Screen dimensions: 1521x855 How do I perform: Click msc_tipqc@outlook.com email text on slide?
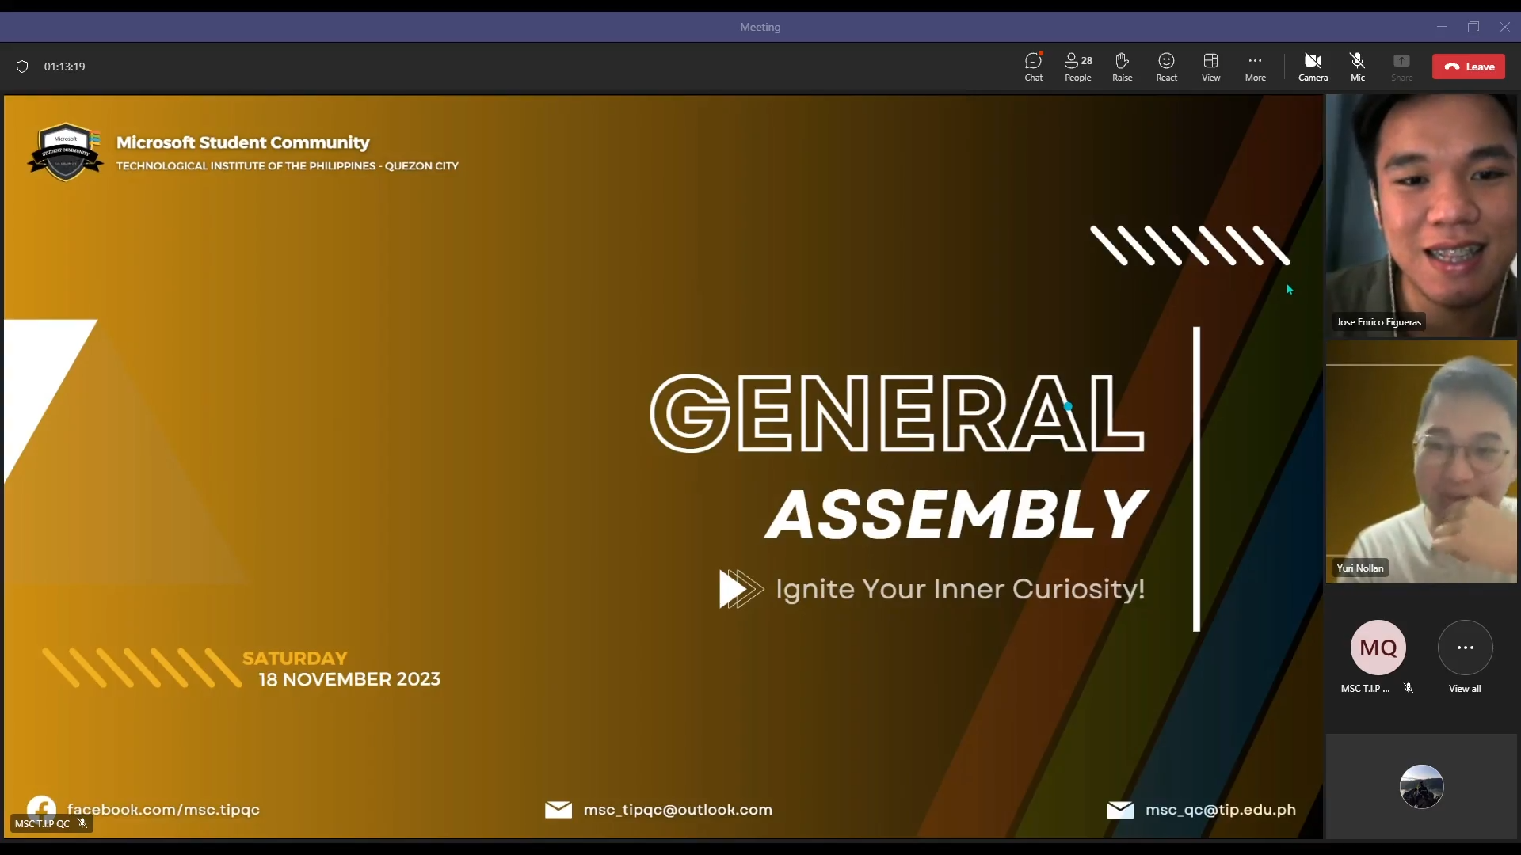[678, 809]
